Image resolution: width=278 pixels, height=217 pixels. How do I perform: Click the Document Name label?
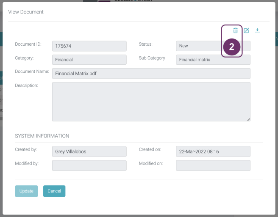32,71
